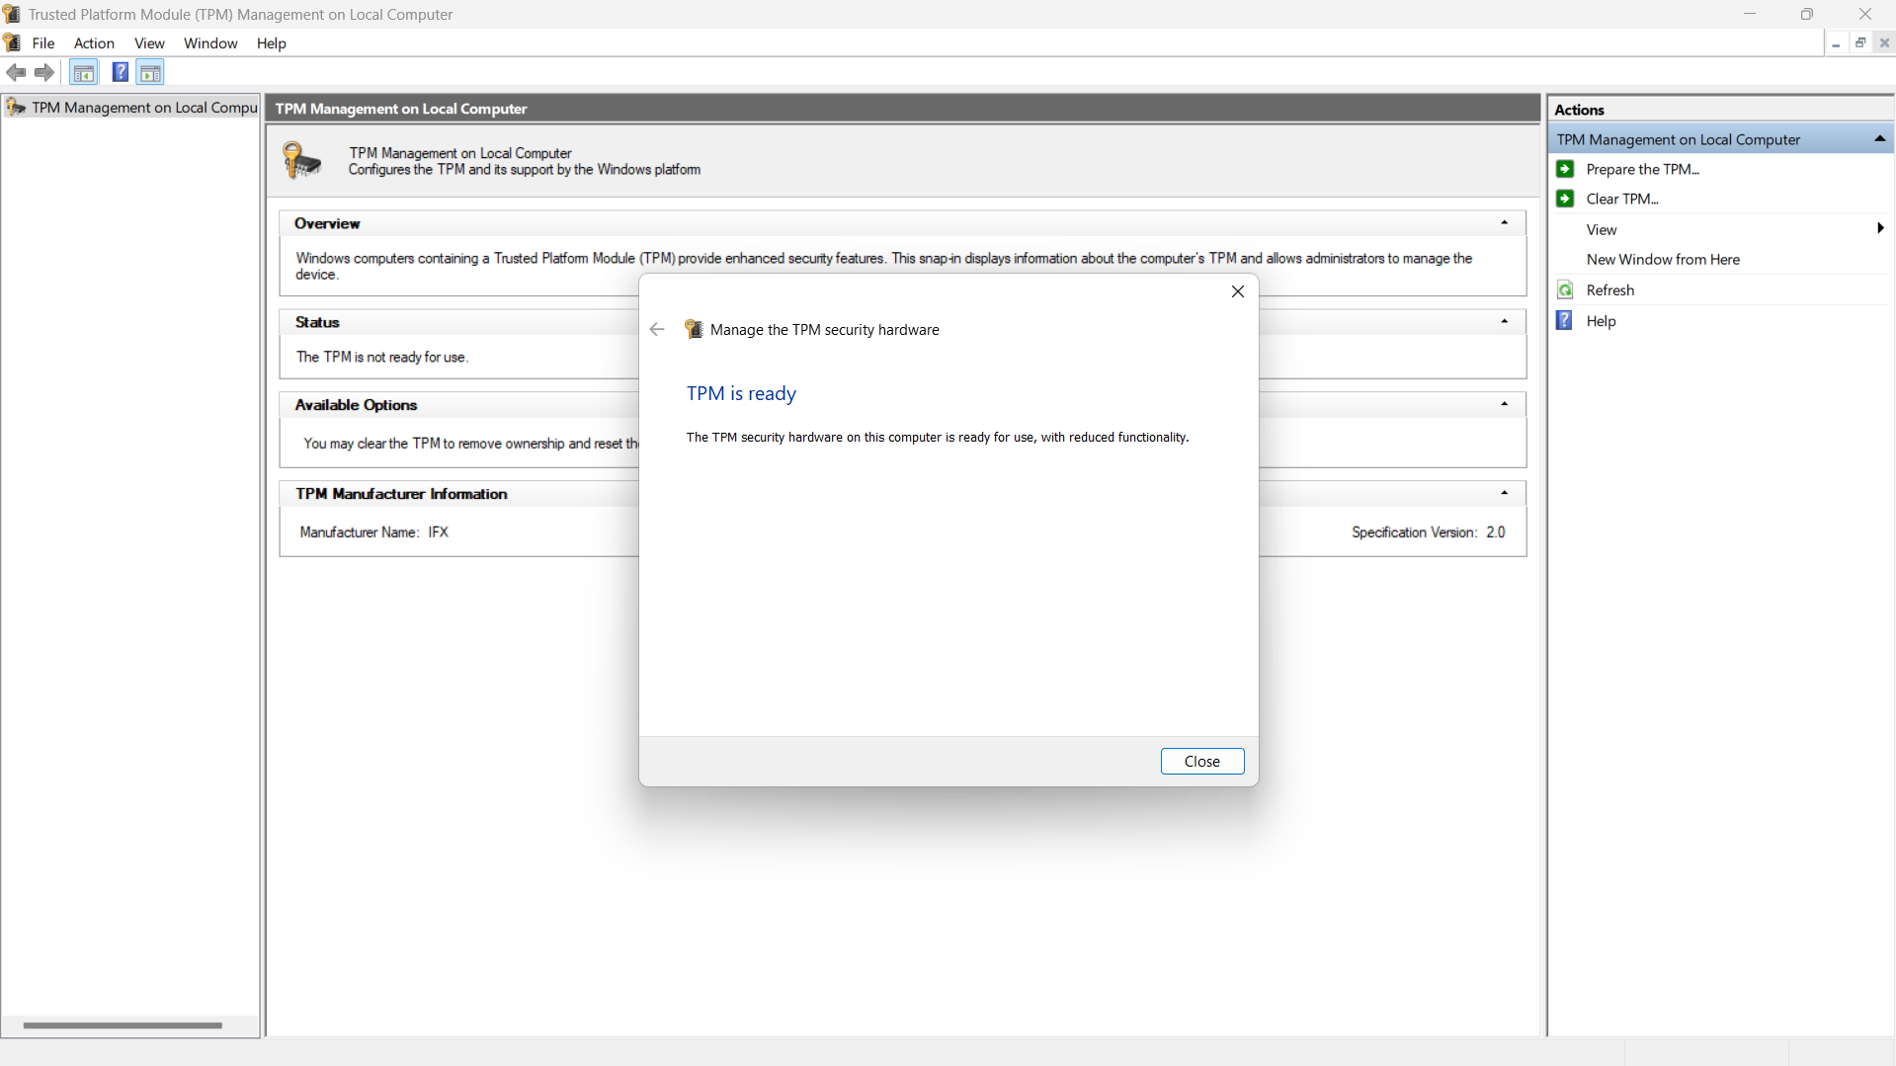Screen dimensions: 1896x1066
Task: Click the left pane horizontal scrollbar
Action: coord(123,1025)
